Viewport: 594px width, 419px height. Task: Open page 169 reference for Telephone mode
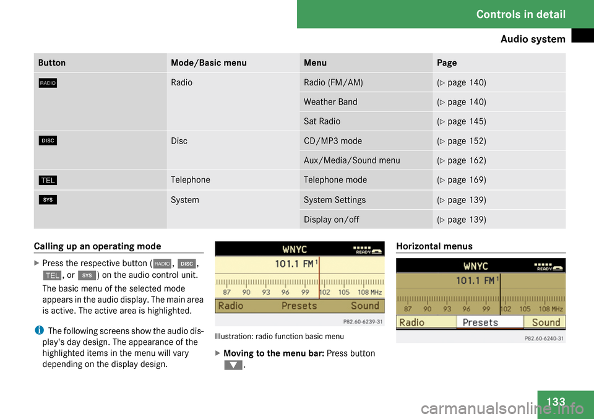pyautogui.click(x=462, y=179)
